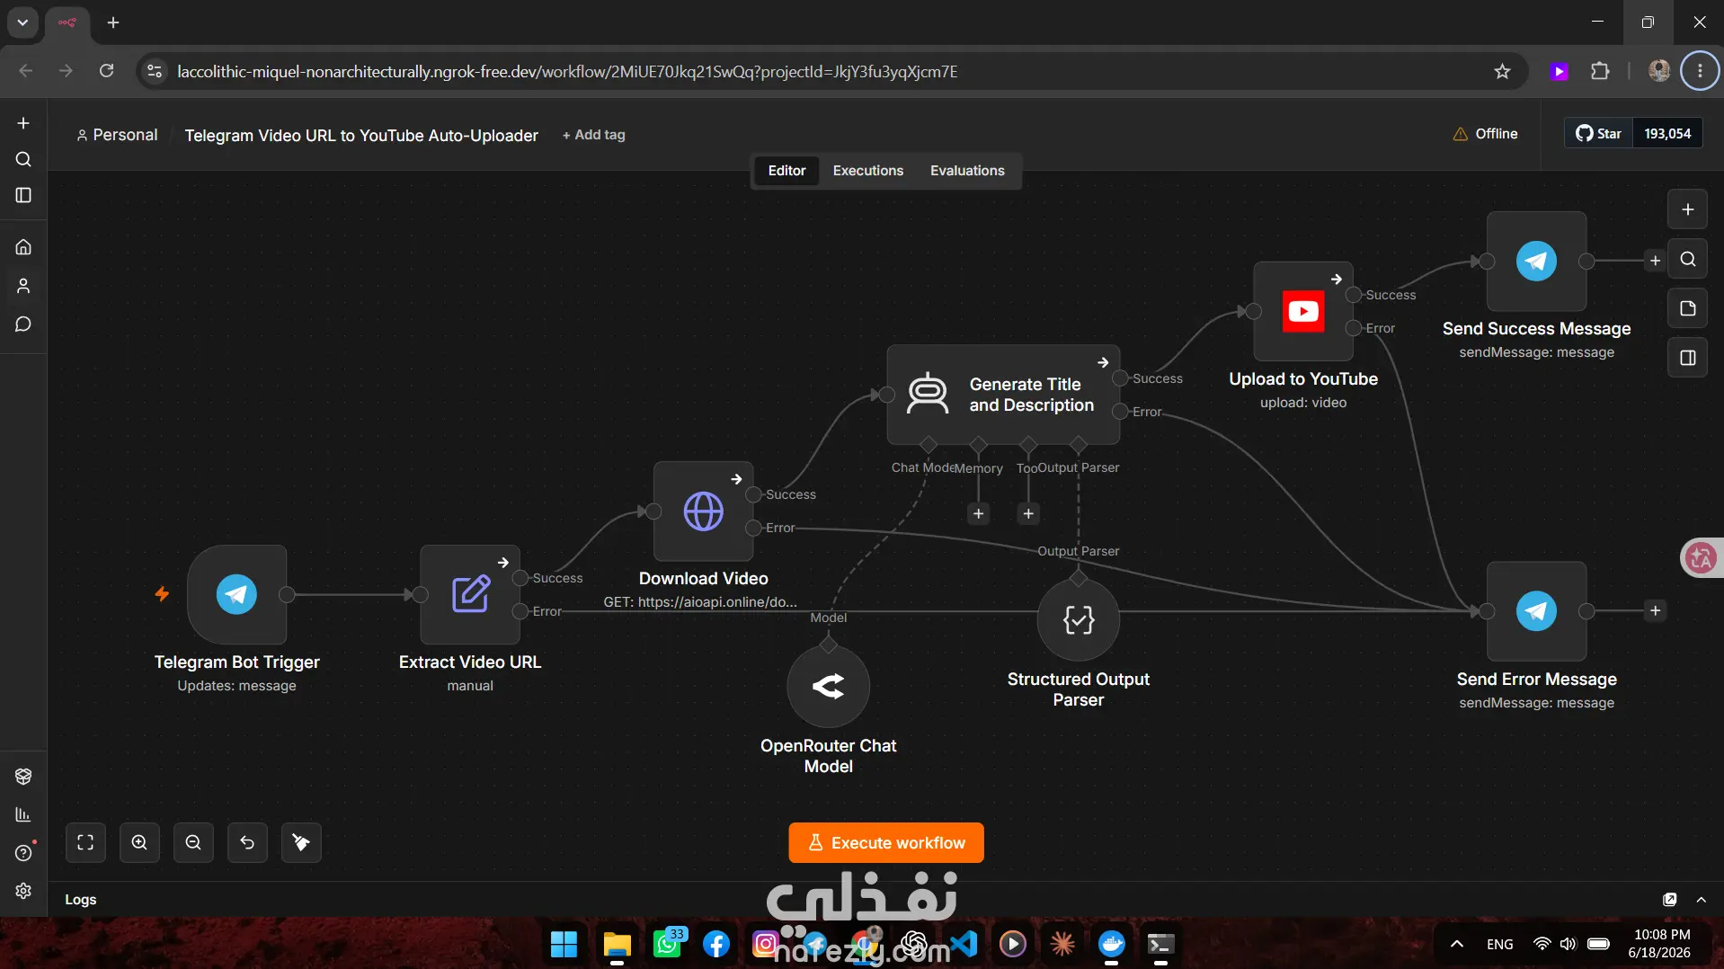The height and width of the screenshot is (969, 1724).
Task: Open WhatsApp from the taskbar
Action: (668, 945)
